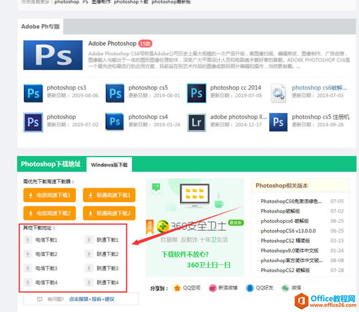Click download icon beside 联通下载4
The height and width of the screenshot is (312, 359).
coord(89,282)
